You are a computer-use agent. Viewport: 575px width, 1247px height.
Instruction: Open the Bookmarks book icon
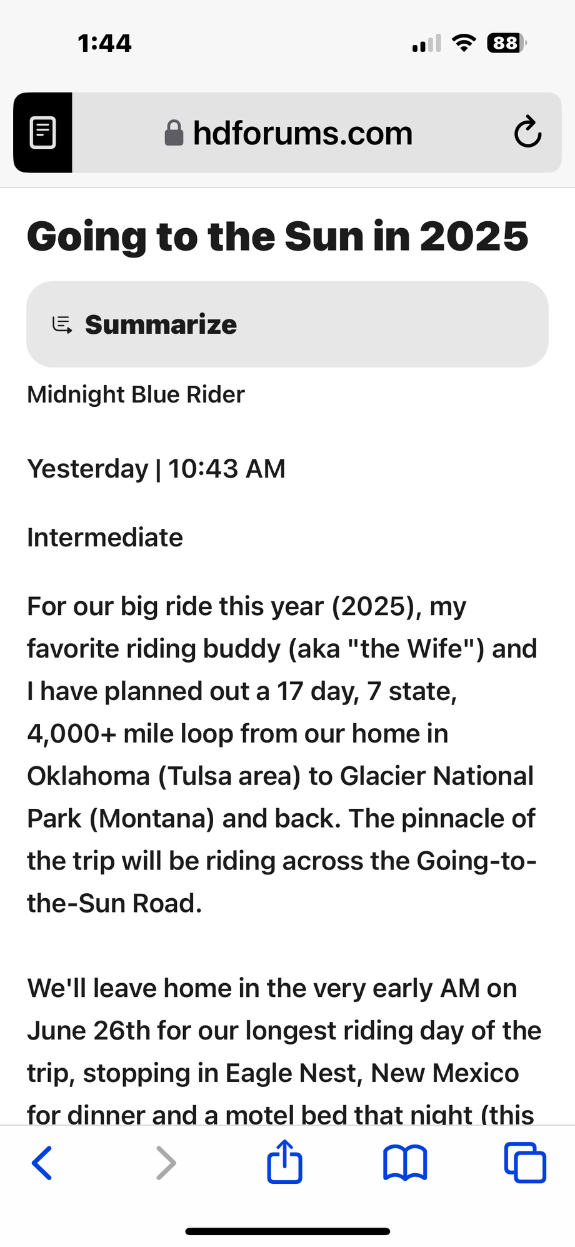pyautogui.click(x=405, y=1163)
